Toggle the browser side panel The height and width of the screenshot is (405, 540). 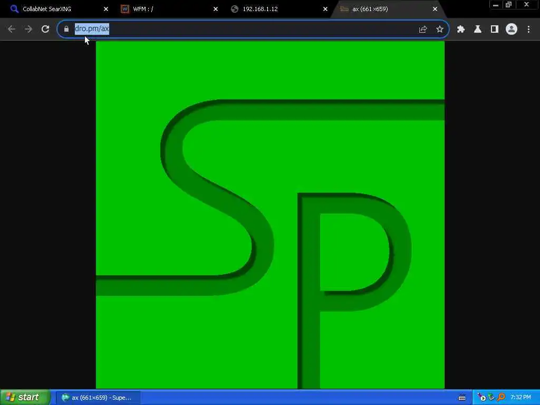coord(495,30)
